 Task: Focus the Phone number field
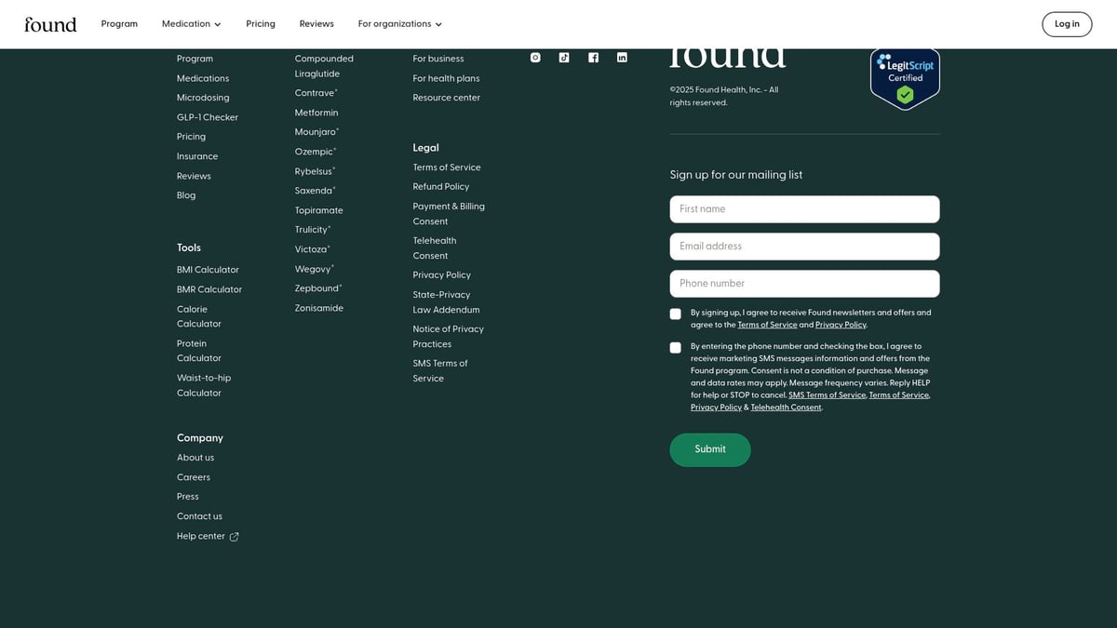pos(804,284)
